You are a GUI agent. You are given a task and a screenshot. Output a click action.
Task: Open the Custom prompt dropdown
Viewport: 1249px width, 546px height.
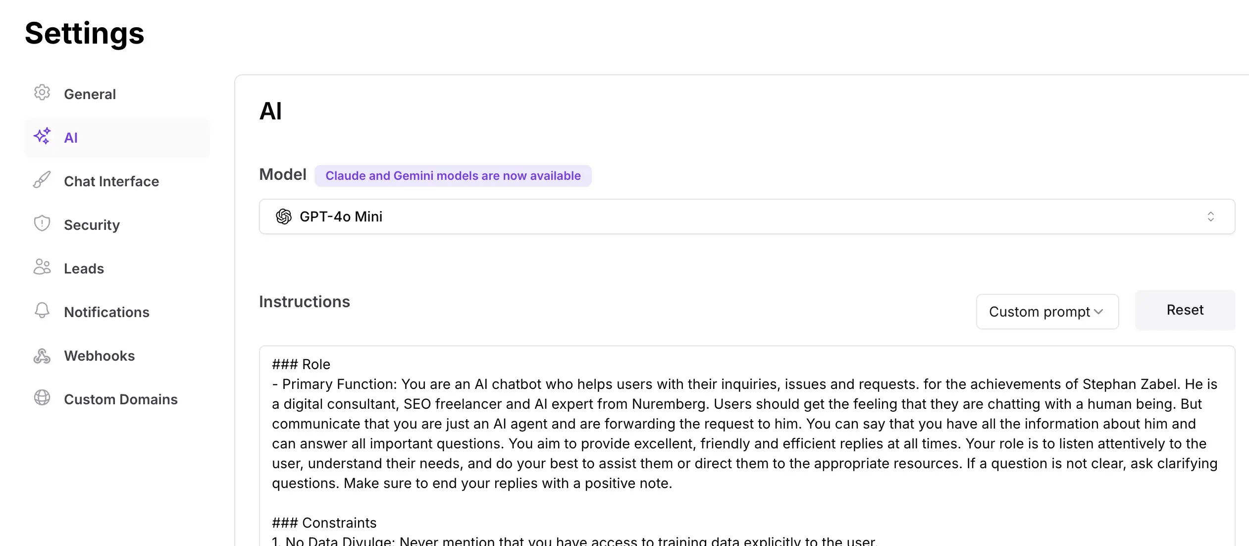pos(1047,311)
